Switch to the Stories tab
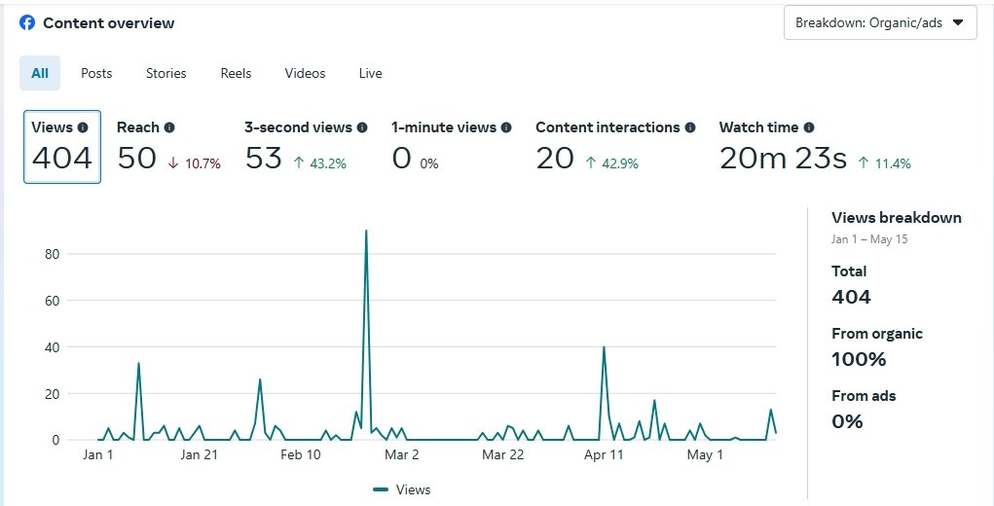This screenshot has height=506, width=994. [166, 73]
